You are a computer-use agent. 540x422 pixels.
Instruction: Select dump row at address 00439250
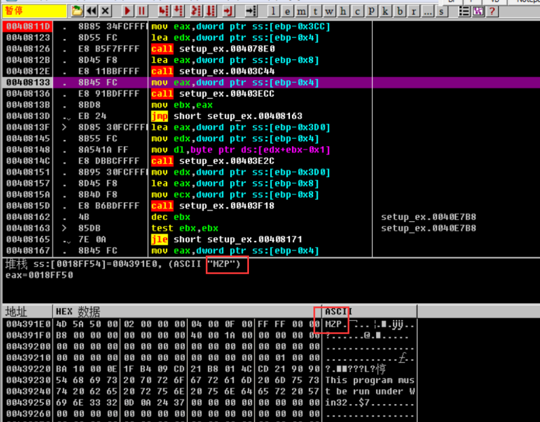pos(210,402)
